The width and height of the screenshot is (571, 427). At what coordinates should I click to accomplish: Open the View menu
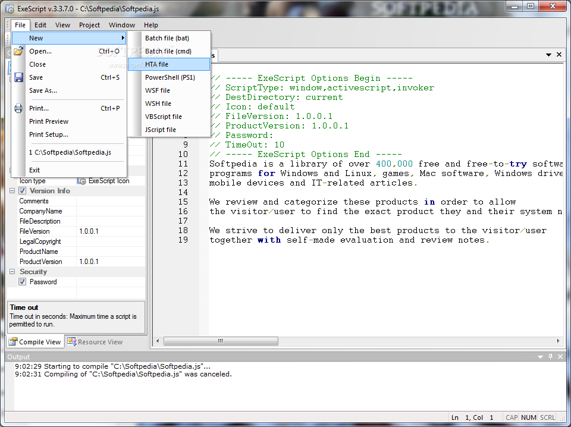(62, 25)
